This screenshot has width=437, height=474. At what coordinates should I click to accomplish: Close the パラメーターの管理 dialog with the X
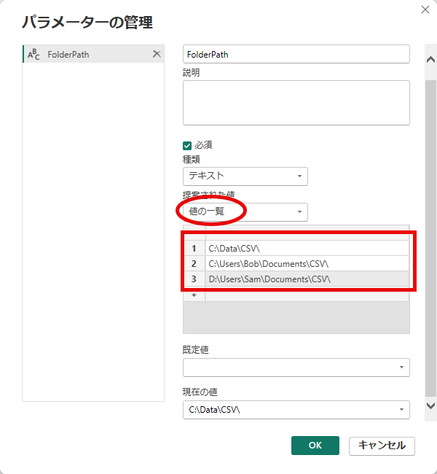(x=425, y=9)
